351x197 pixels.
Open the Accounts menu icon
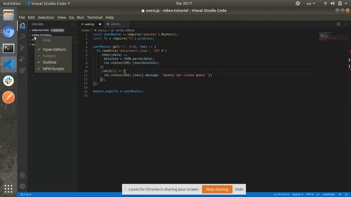22,175
